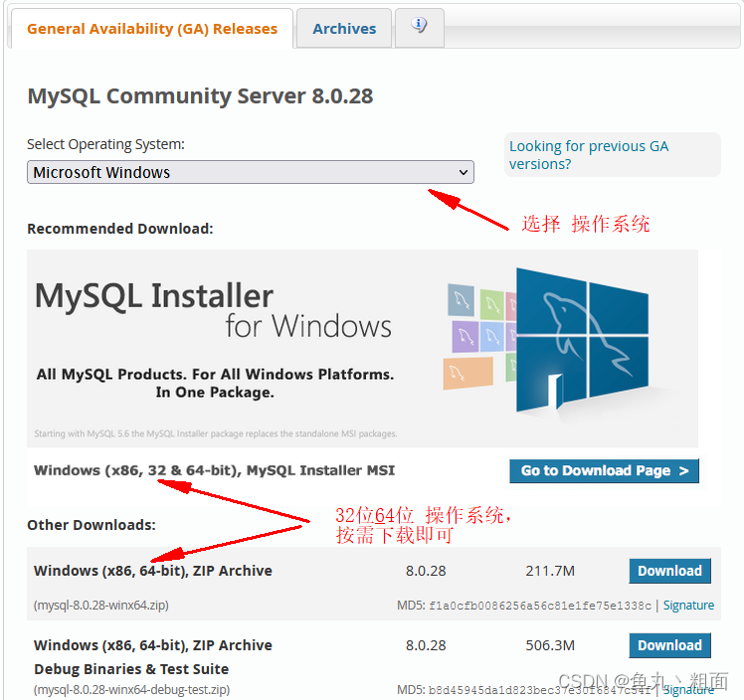Download the 506.3M debug binaries archive
Screen dimensions: 744x700
(669, 645)
